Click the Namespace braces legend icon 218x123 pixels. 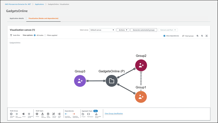click(x=88, y=114)
